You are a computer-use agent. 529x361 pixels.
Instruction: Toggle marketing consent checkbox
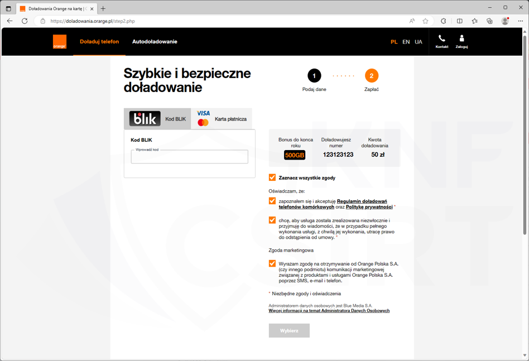coord(272,263)
